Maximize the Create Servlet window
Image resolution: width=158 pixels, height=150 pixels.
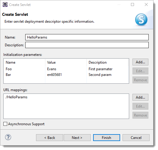tap(132, 4)
